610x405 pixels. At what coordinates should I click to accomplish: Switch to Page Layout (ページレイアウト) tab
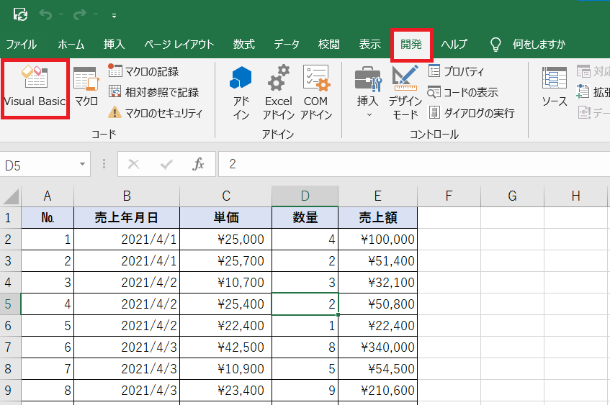tap(179, 45)
